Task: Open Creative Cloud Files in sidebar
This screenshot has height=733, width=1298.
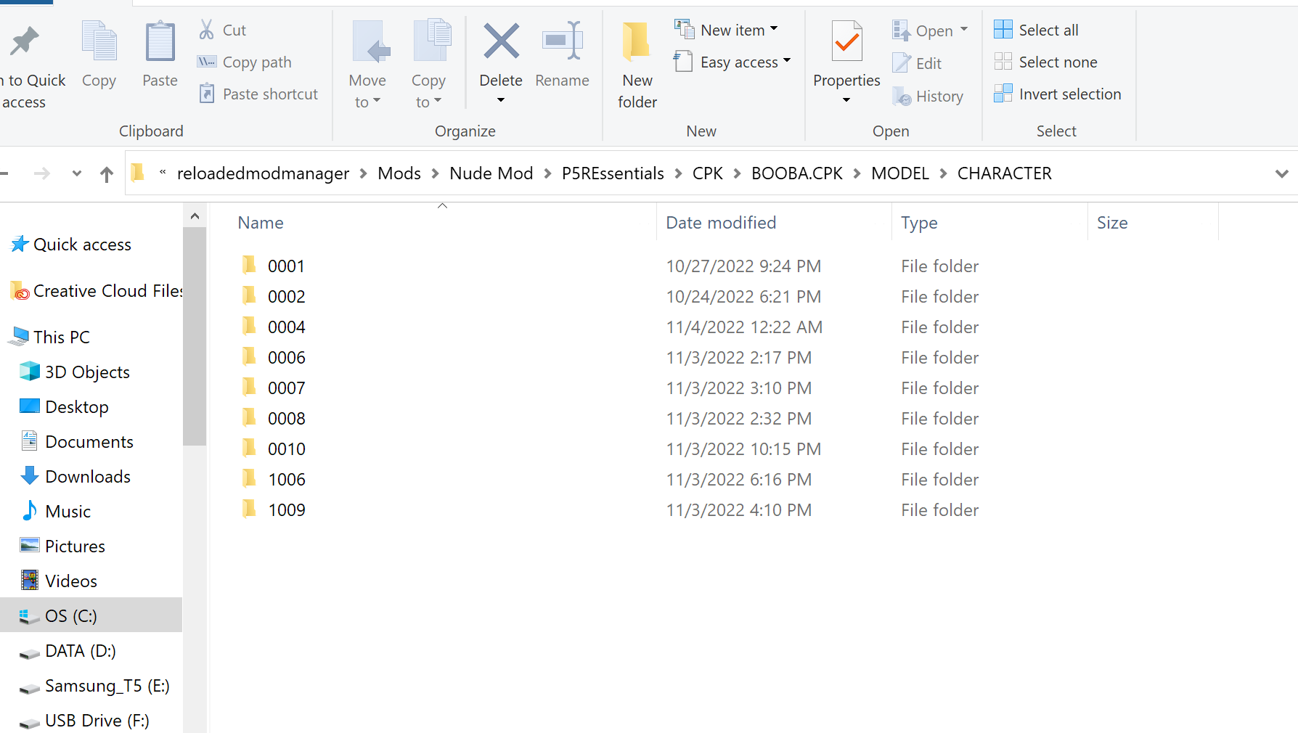Action: point(108,291)
